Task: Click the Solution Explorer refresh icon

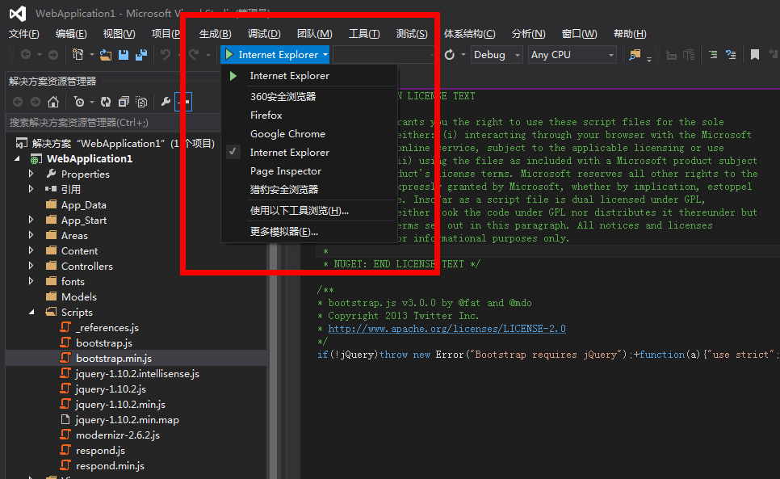Action: (x=106, y=102)
